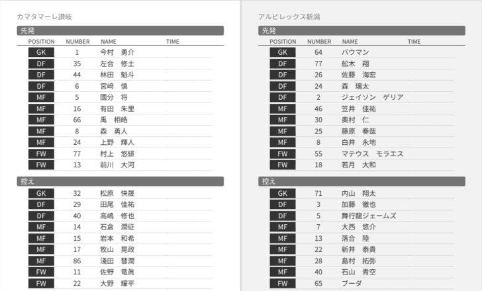Click number 77 beside 舩木 翔
Viewport: 482px width, 291px height.
coord(318,63)
